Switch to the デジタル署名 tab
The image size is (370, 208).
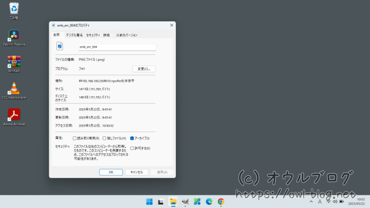click(74, 35)
